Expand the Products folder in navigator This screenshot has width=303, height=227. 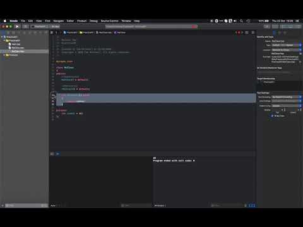(x=4, y=55)
